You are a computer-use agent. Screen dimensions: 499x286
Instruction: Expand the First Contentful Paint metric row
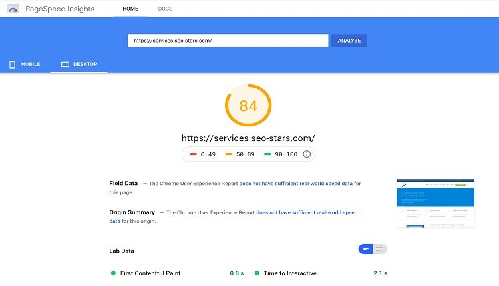[x=176, y=273]
